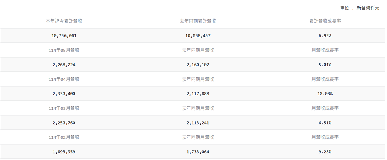Select the 114年04月營收 label
The image size is (387, 160).
64,79
